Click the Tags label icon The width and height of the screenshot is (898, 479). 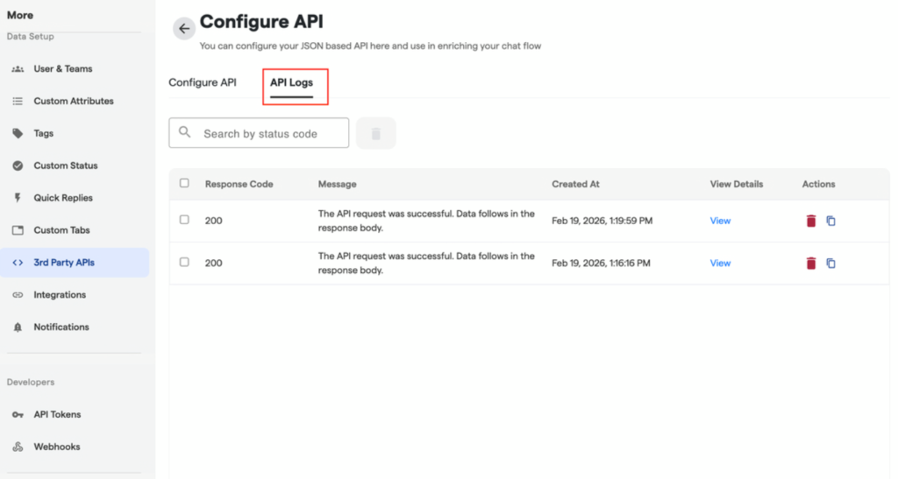pos(18,134)
